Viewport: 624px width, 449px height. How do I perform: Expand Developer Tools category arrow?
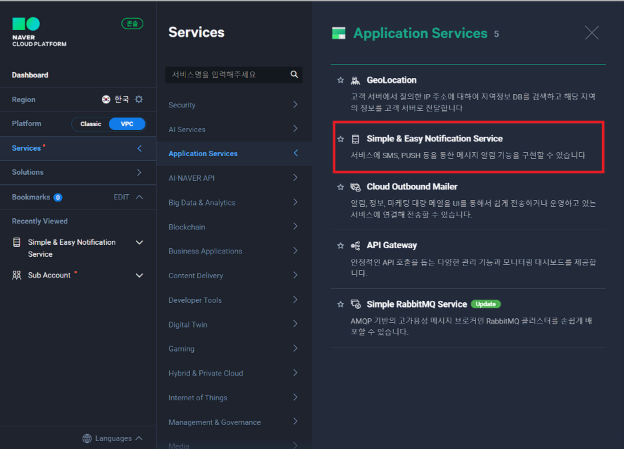pyautogui.click(x=295, y=300)
